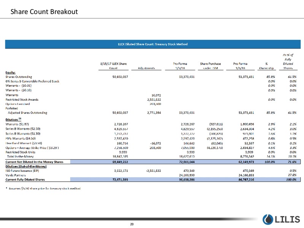Click the "Current Fully Diluted Shares" row label

(25, 179)
